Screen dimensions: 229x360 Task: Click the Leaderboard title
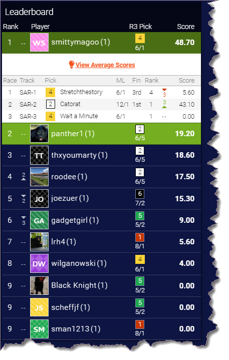(29, 12)
